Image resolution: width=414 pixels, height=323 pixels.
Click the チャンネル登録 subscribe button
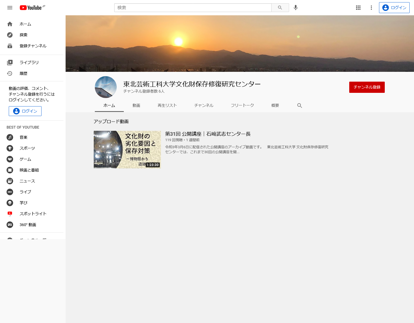(367, 87)
